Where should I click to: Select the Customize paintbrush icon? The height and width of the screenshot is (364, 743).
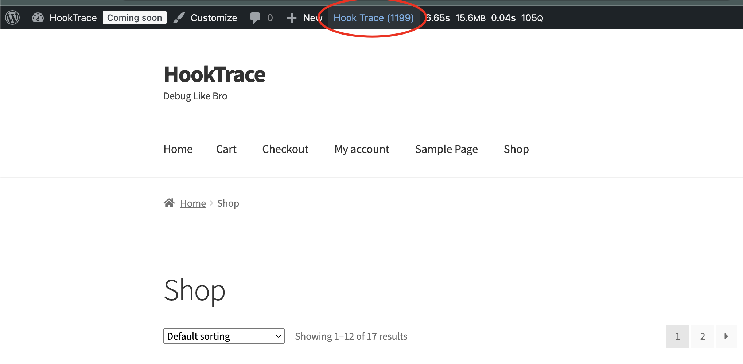click(x=179, y=17)
